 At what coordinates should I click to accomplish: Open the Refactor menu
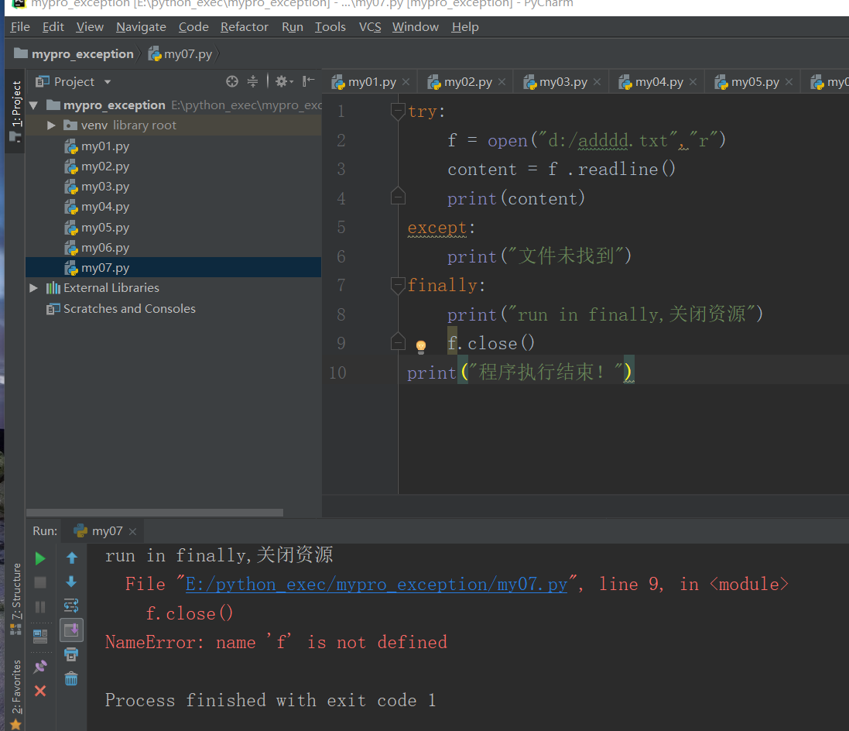click(245, 26)
